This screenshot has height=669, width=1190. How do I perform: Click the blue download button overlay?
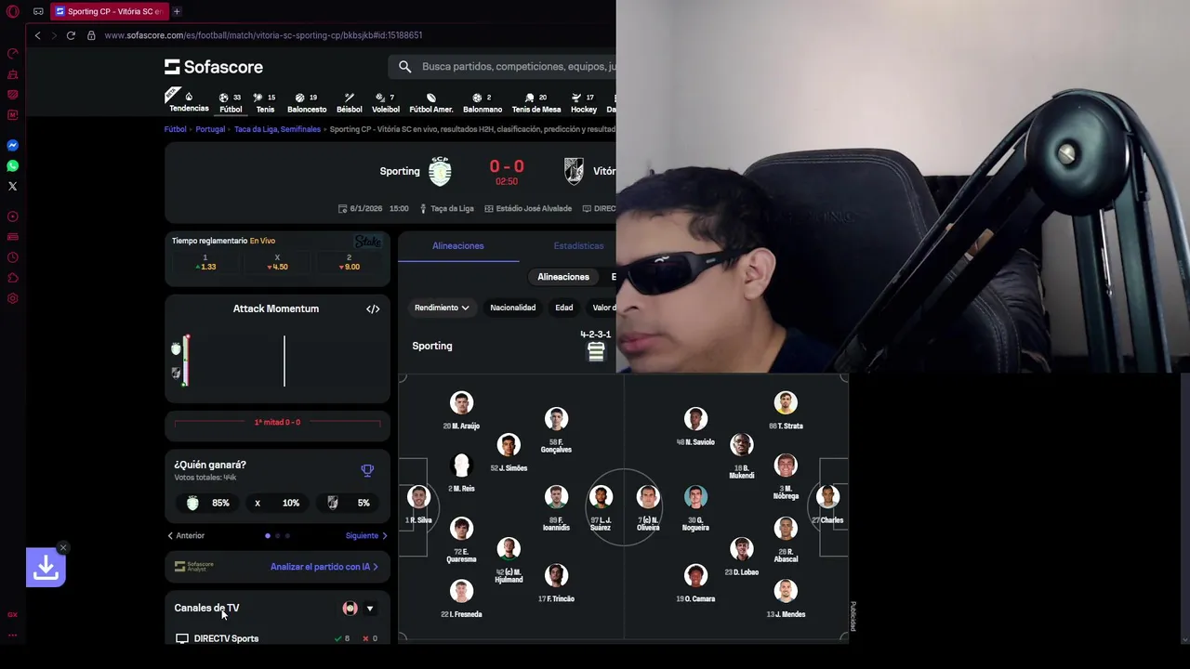click(x=46, y=567)
